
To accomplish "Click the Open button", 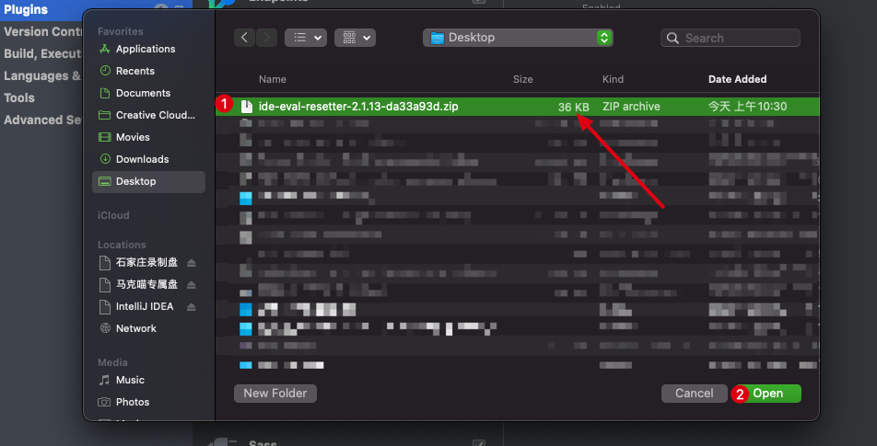I will point(766,394).
